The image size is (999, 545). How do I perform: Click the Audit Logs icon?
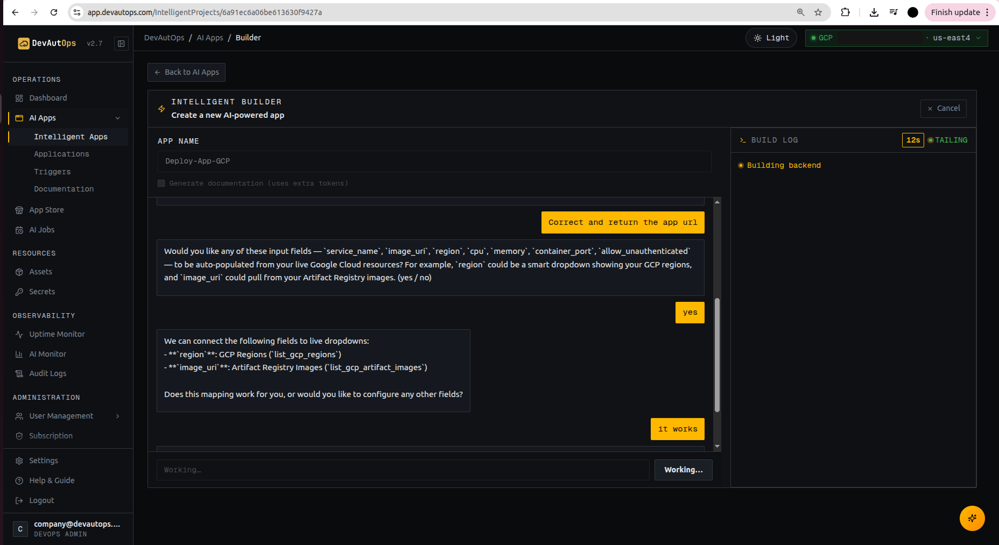click(19, 373)
